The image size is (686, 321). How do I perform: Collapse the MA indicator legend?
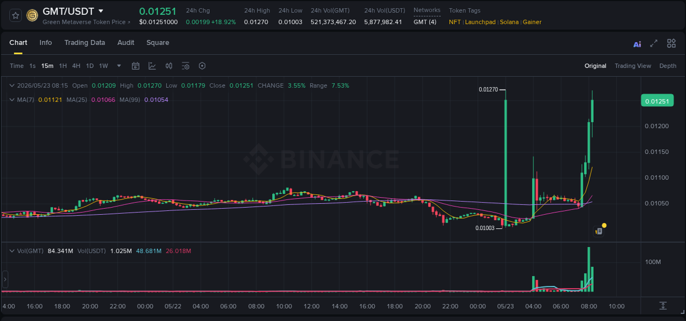pyautogui.click(x=12, y=100)
